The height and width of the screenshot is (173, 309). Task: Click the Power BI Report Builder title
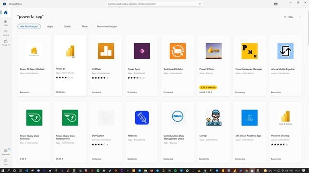point(32,69)
